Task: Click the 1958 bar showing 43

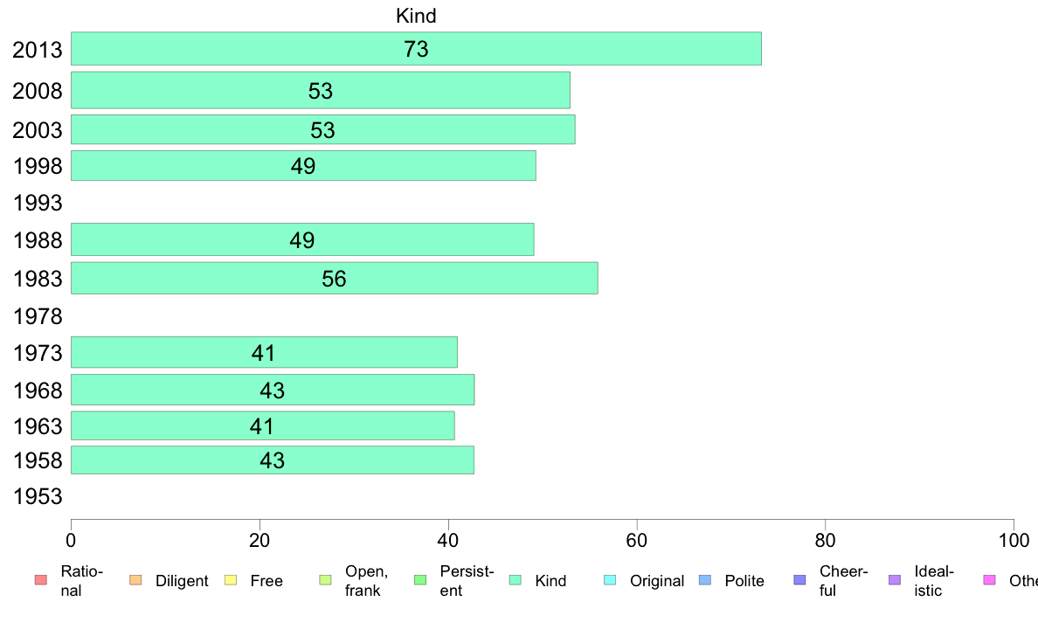Action: click(x=273, y=460)
